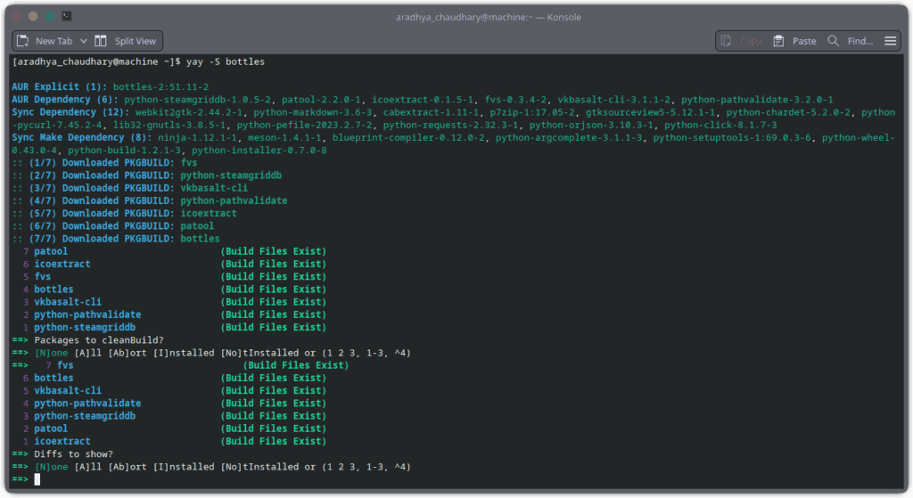Click 'AUR Explicit (1):' label
This screenshot has width=913, height=498.
tap(60, 86)
